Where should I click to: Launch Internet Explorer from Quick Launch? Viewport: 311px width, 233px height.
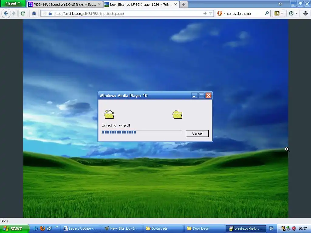pos(35,228)
